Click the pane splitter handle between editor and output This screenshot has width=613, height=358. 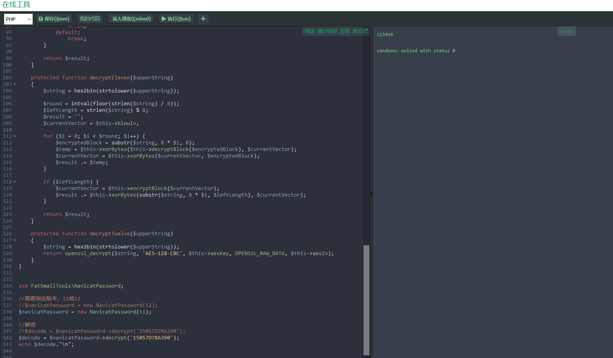coord(371,194)
